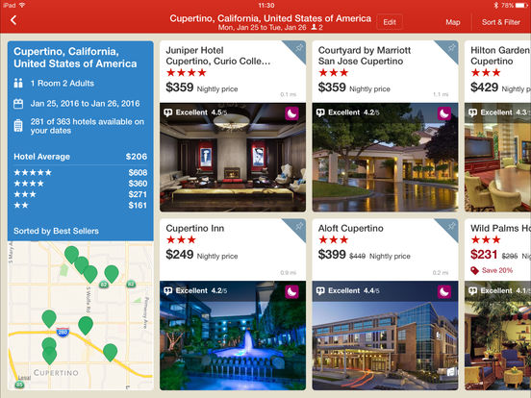The image size is (531, 398).
Task: Select Courtyard by Marriott San Jose Cupertino
Action: [365, 56]
